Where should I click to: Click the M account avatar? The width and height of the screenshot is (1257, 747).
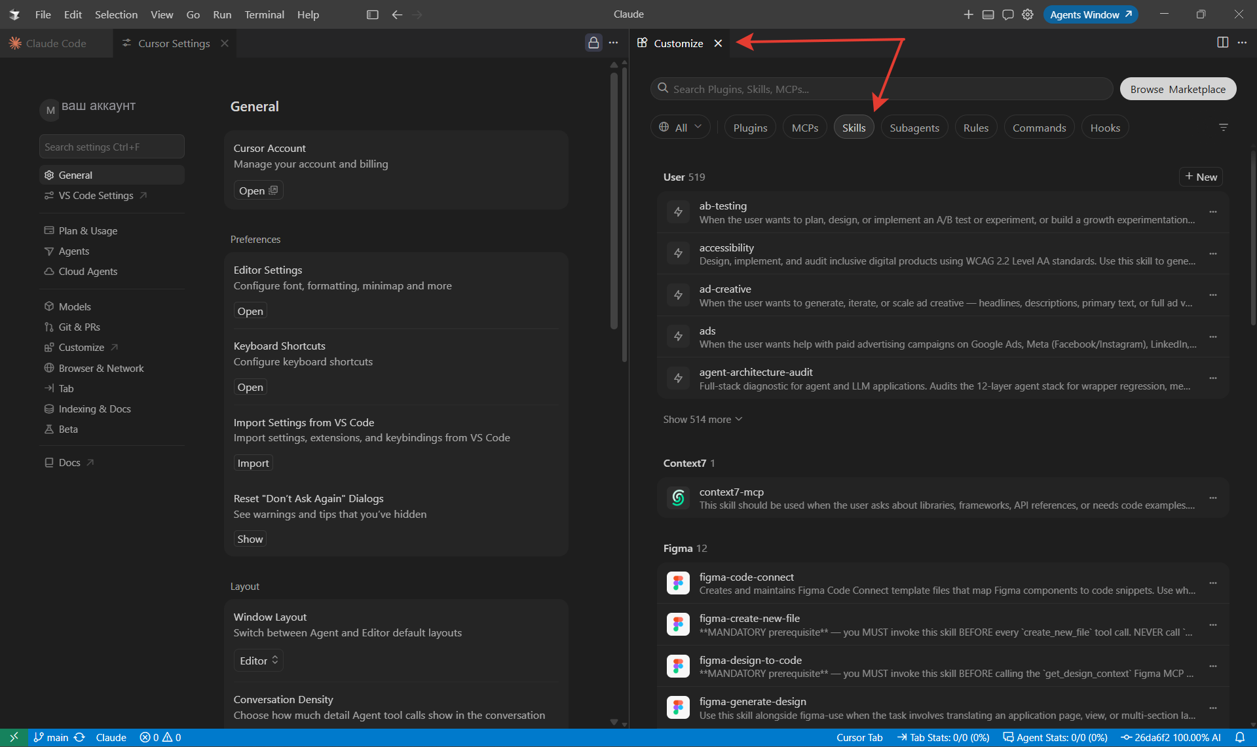coord(50,111)
